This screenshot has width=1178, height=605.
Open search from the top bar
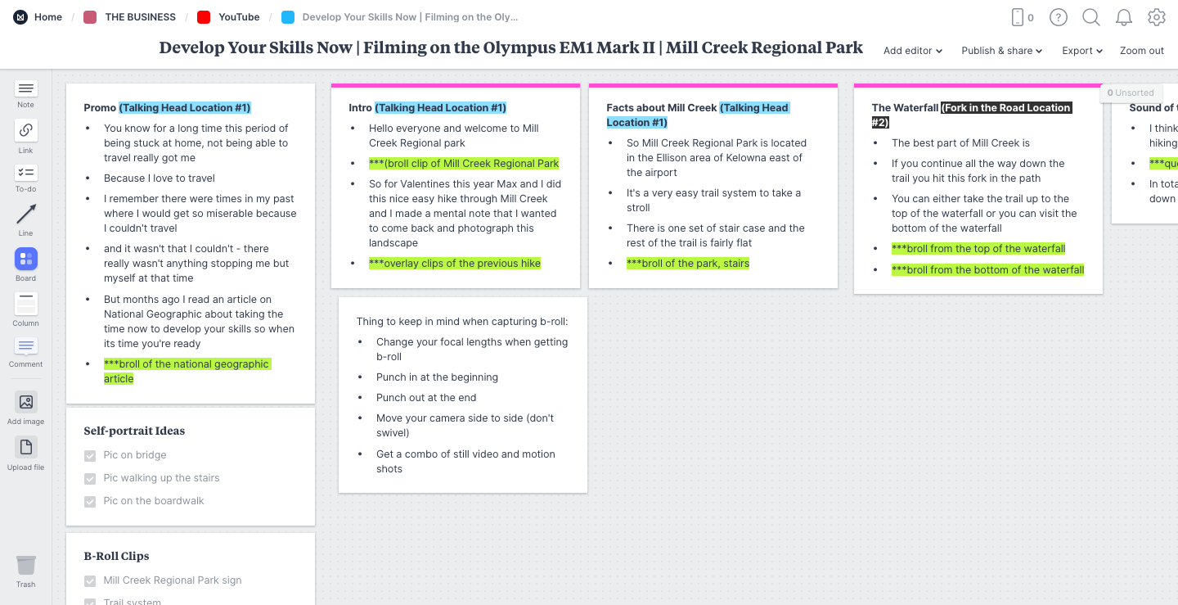(1091, 16)
